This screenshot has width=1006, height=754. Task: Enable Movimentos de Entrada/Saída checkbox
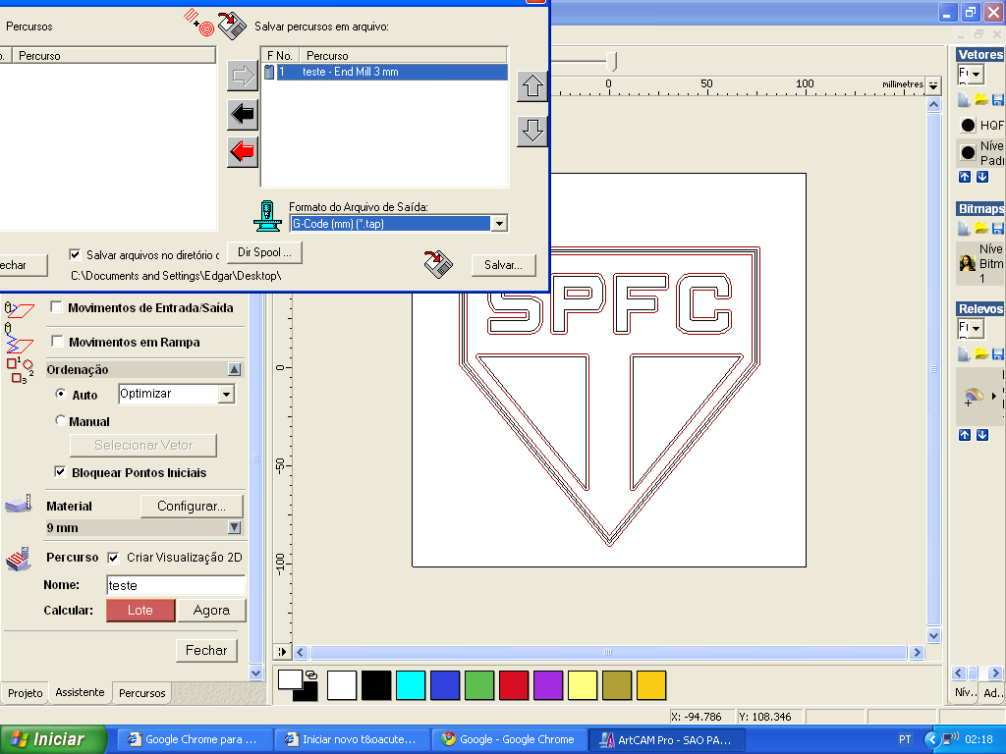click(x=56, y=307)
